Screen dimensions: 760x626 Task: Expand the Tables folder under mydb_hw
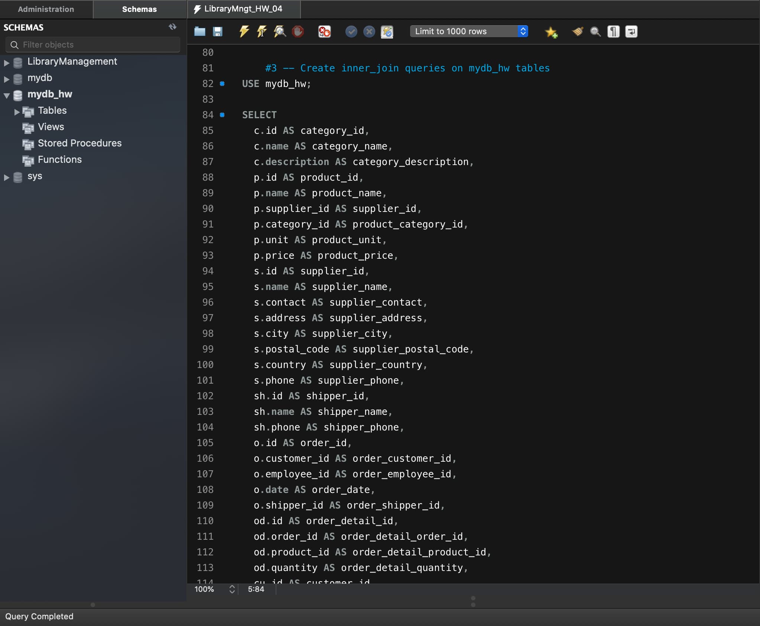pos(17,112)
